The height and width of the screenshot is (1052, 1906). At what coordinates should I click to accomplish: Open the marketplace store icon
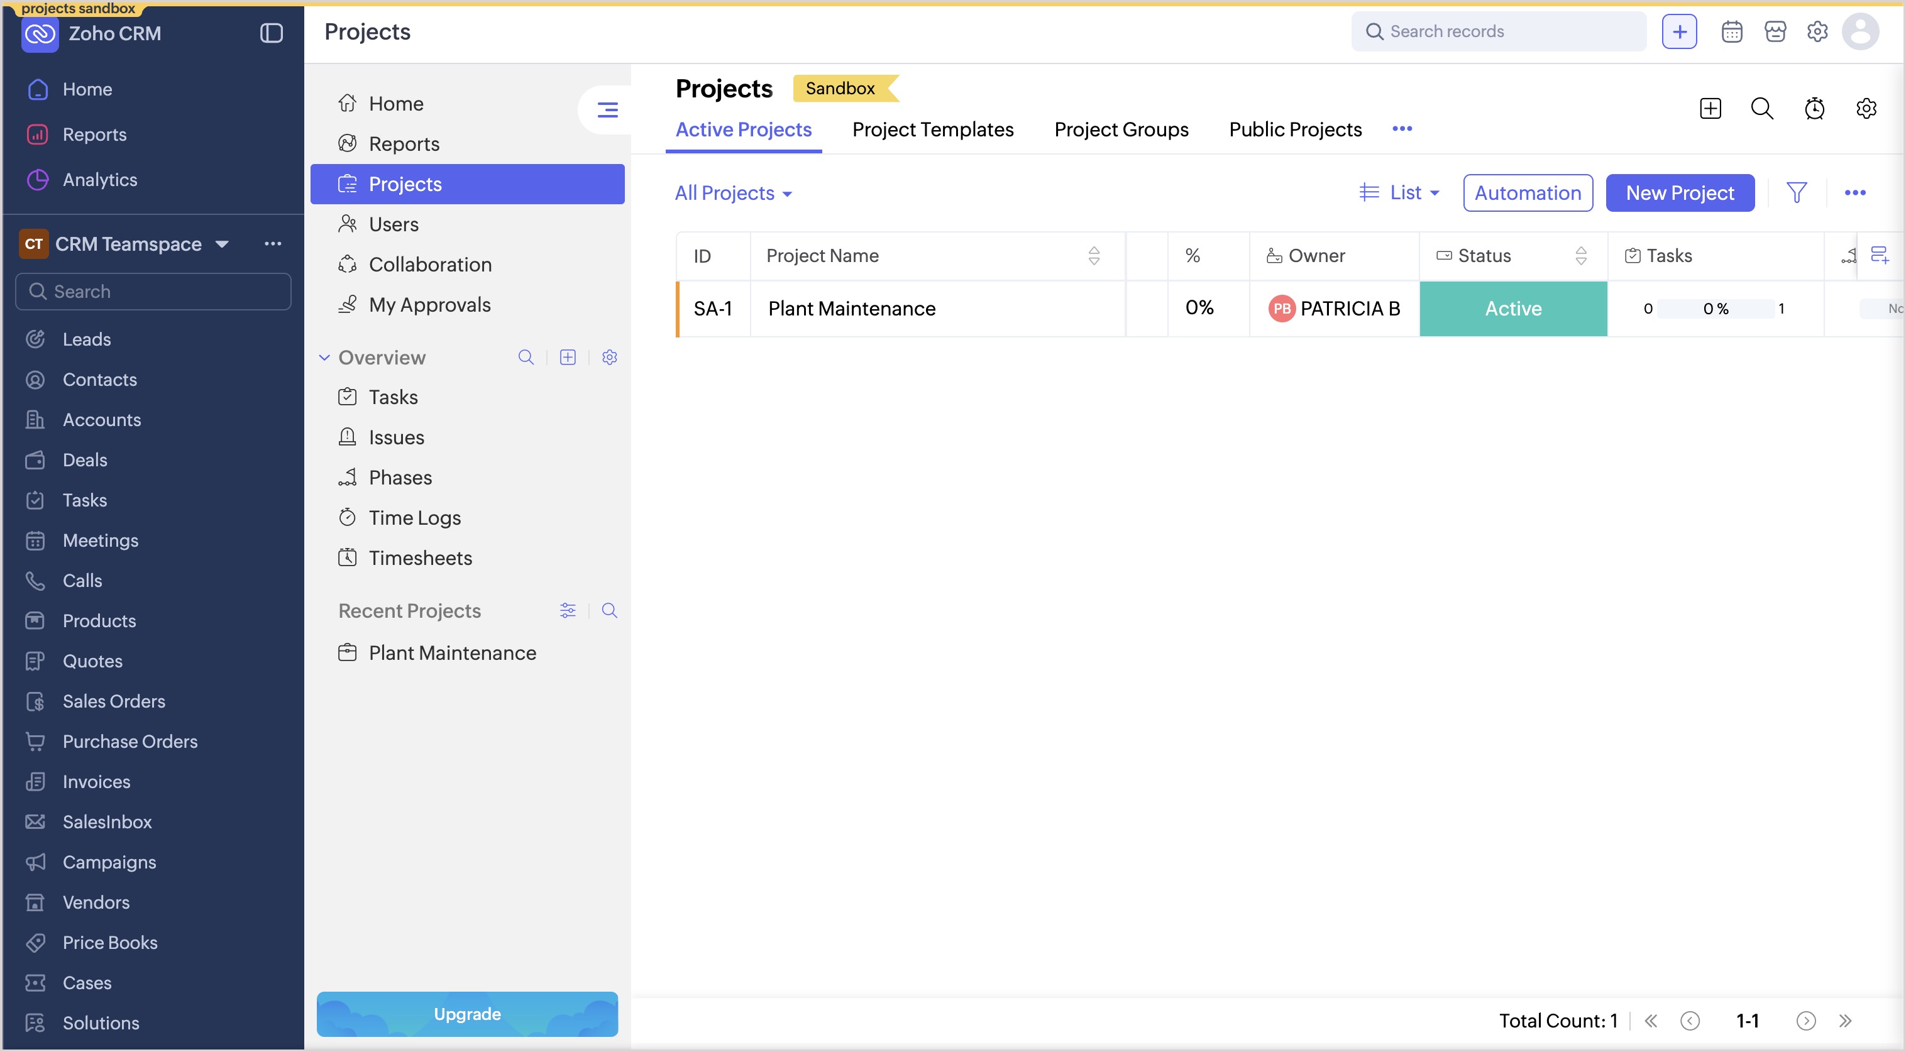1775,32
